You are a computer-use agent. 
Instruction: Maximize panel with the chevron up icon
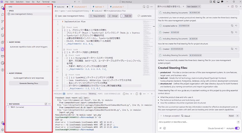[x=148, y=94]
